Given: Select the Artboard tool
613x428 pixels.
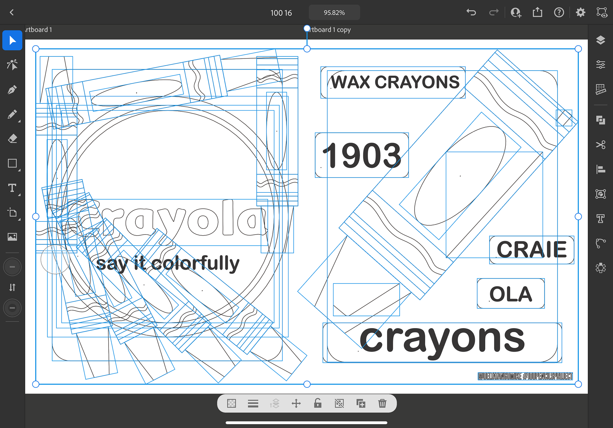Looking at the screenshot, I should coord(12,213).
